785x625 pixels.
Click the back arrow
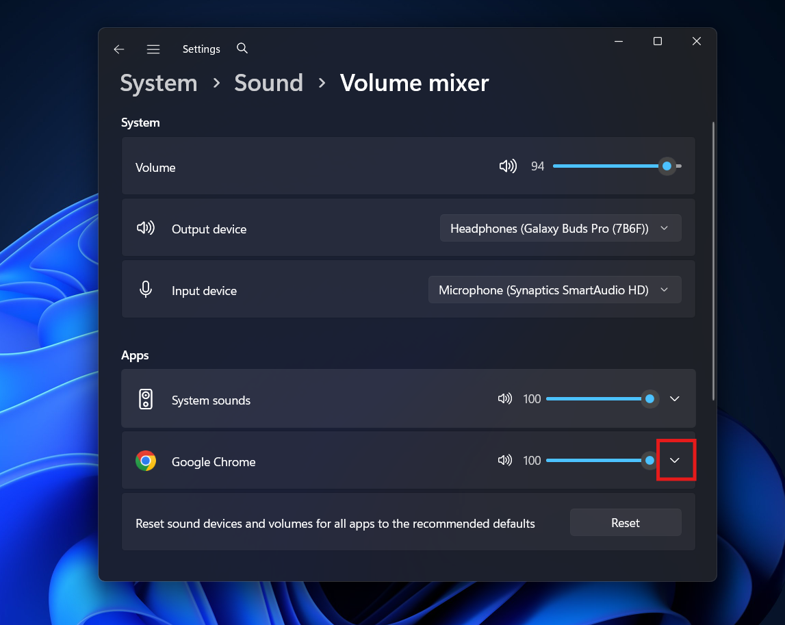118,49
